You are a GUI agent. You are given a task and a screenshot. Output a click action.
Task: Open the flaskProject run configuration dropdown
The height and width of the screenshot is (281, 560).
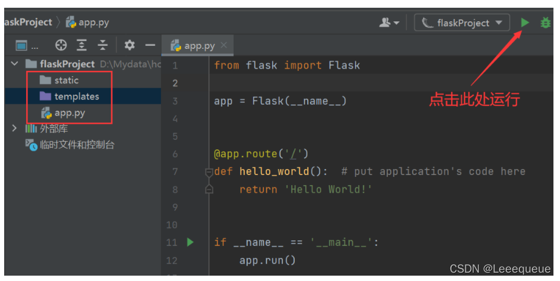click(462, 23)
